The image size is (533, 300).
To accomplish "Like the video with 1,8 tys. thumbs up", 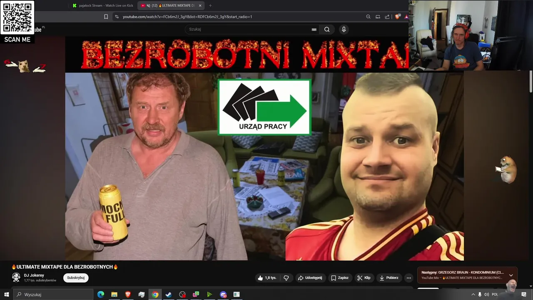I will tap(266, 278).
